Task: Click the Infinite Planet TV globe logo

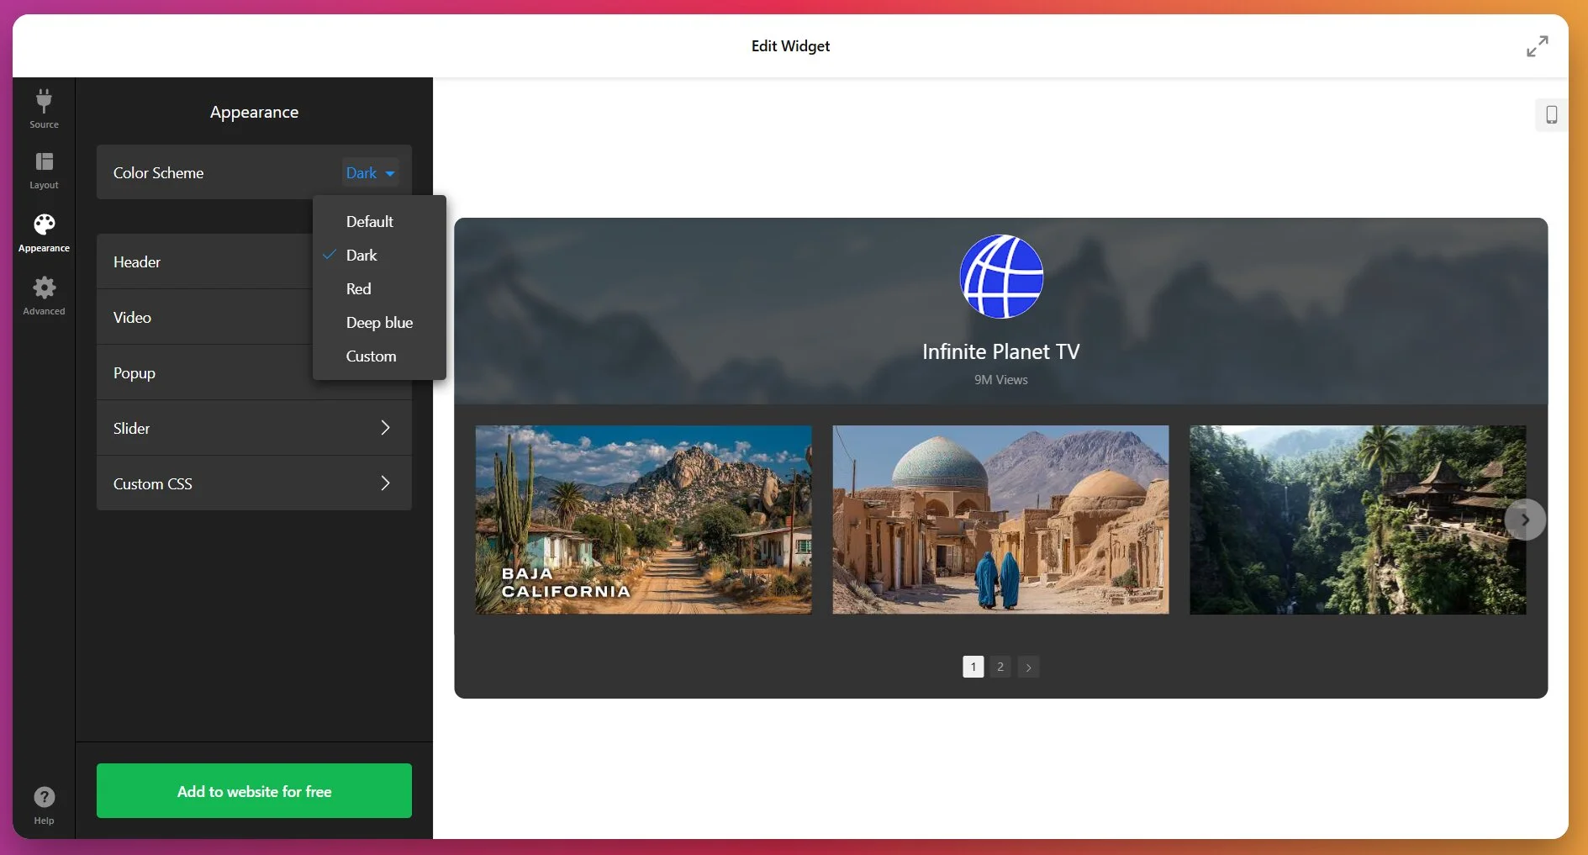Action: pyautogui.click(x=1001, y=277)
